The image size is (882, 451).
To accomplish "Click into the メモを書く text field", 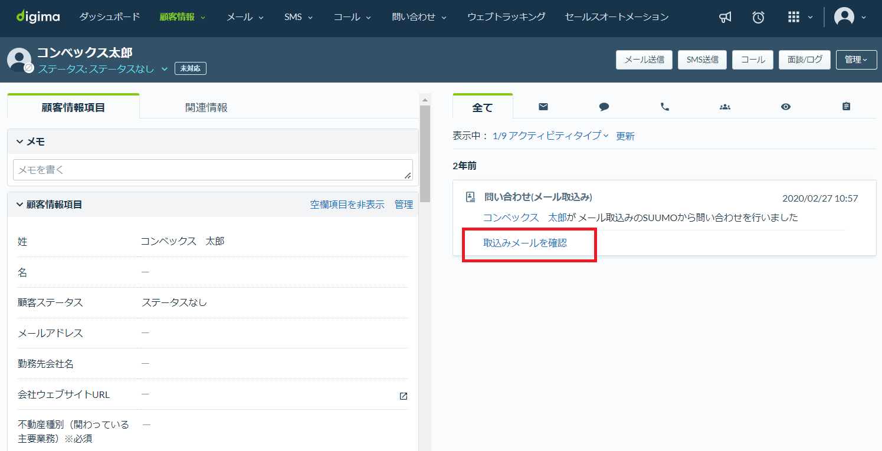I will (x=212, y=170).
